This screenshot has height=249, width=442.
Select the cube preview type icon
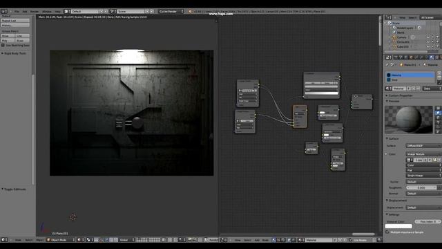click(438, 118)
